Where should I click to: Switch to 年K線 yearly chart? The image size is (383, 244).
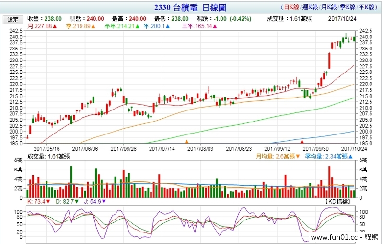pos(366,7)
